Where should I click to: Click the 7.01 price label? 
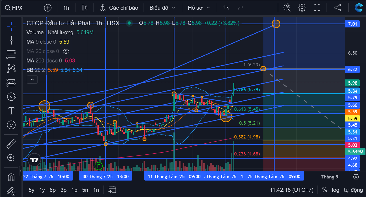tap(352, 24)
